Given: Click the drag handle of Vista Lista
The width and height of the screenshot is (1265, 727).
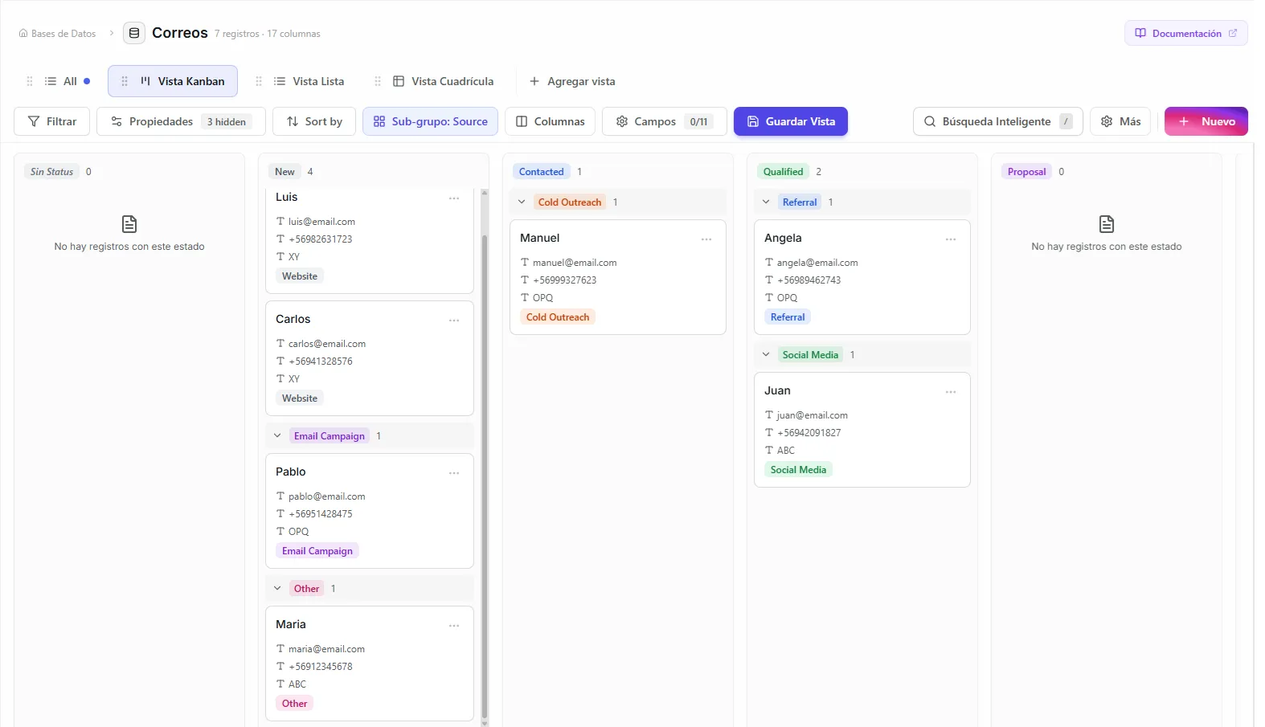Looking at the screenshot, I should pos(259,81).
